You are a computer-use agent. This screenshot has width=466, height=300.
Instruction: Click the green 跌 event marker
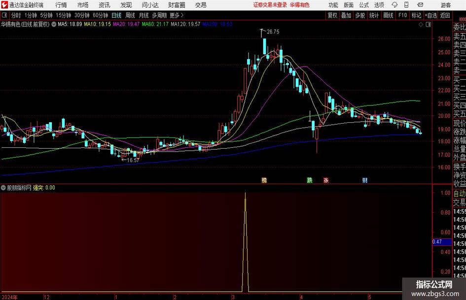309,180
